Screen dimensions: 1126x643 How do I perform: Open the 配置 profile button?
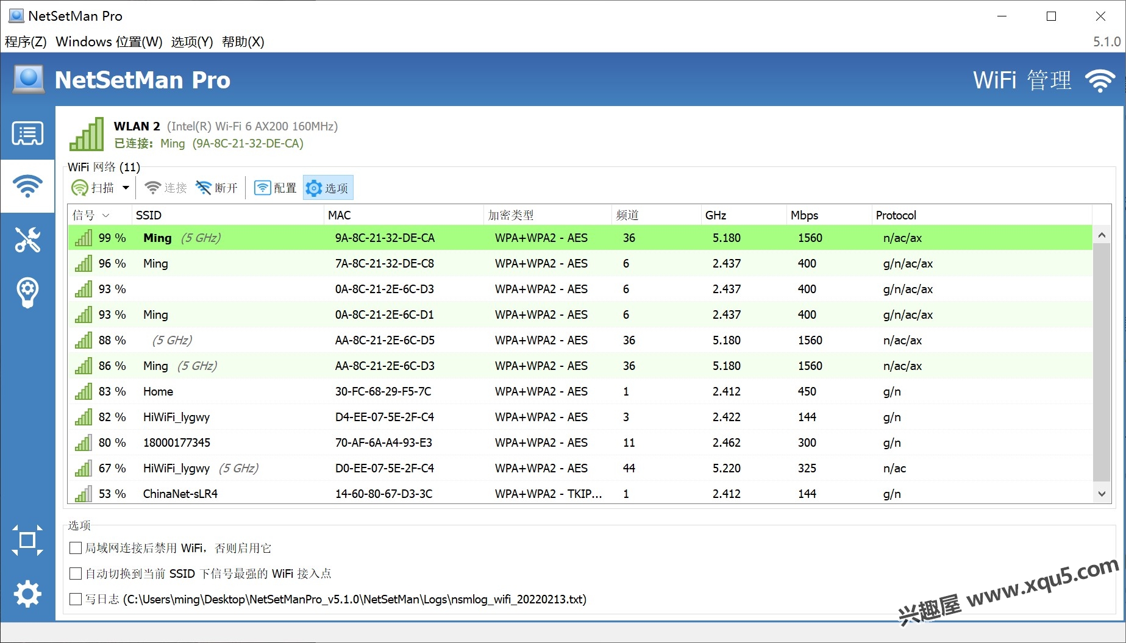click(275, 188)
